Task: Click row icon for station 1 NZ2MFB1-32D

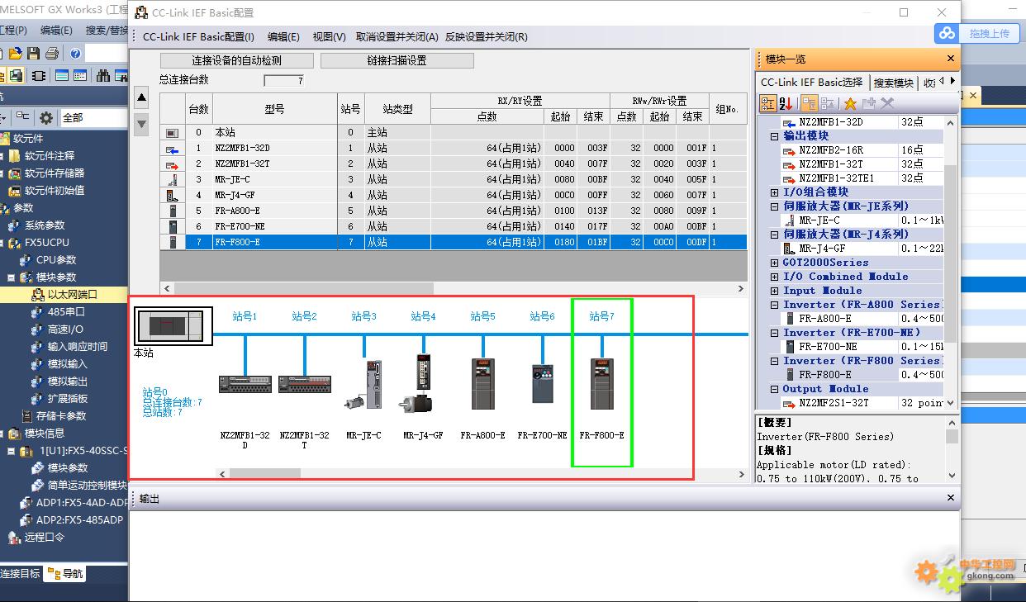Action: 172,149
